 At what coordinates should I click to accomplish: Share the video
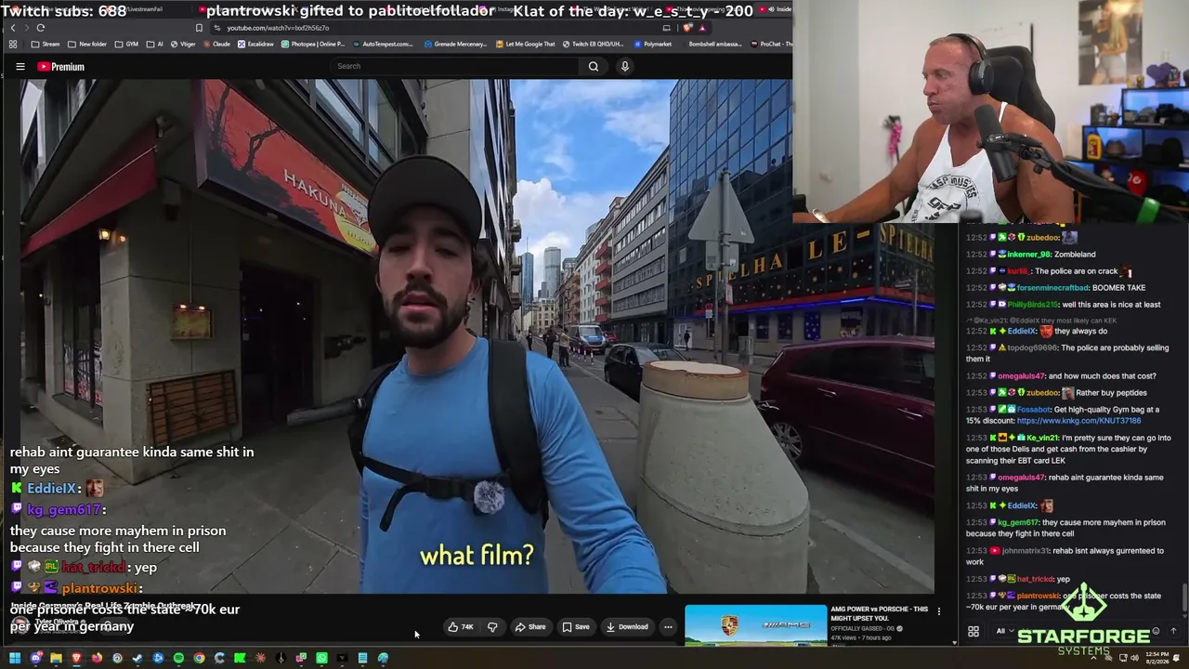[x=530, y=627]
